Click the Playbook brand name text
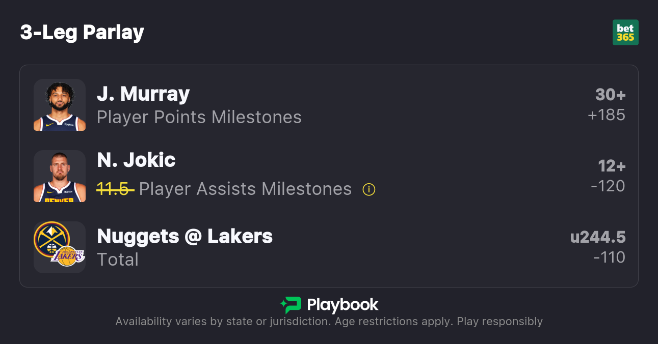The height and width of the screenshot is (344, 658). (x=343, y=305)
